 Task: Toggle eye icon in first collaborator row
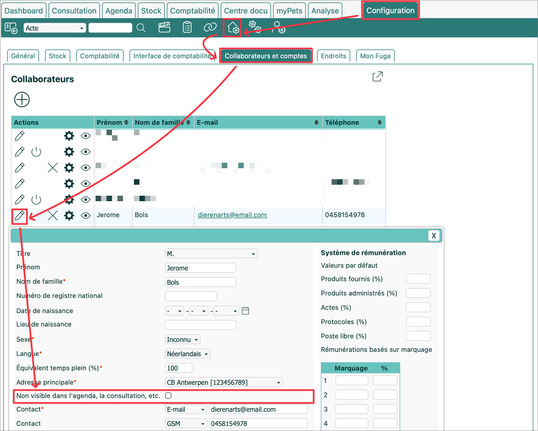tap(86, 136)
